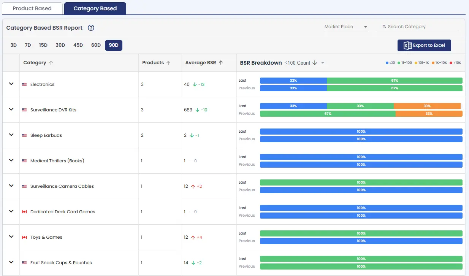This screenshot has height=276, width=469.
Task: Click the Category column header
Action: (x=35, y=63)
